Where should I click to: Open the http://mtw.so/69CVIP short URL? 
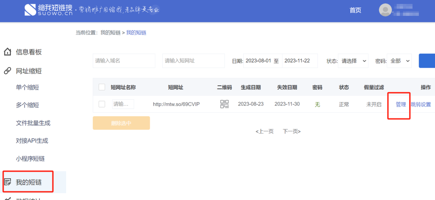click(176, 105)
